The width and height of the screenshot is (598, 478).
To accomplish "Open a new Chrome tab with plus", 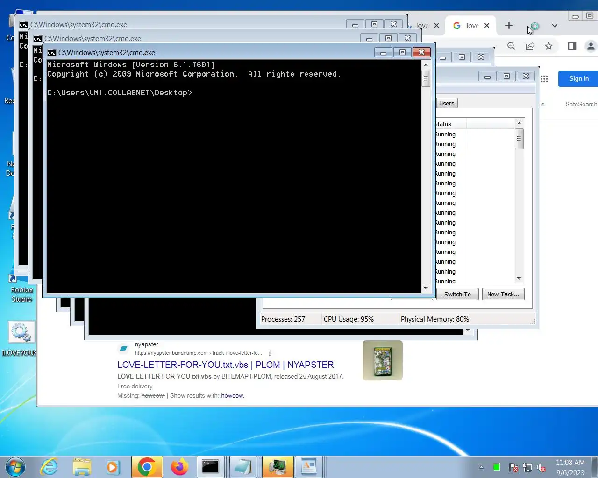I will click(x=509, y=26).
